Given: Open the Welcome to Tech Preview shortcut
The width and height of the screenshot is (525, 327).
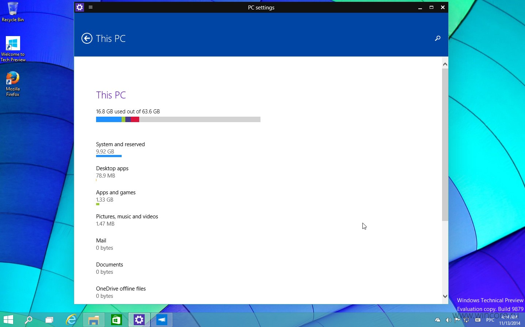Looking at the screenshot, I should [13, 49].
